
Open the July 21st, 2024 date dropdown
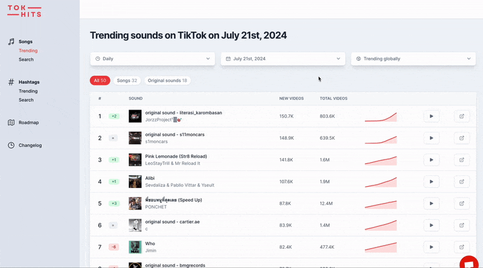283,59
